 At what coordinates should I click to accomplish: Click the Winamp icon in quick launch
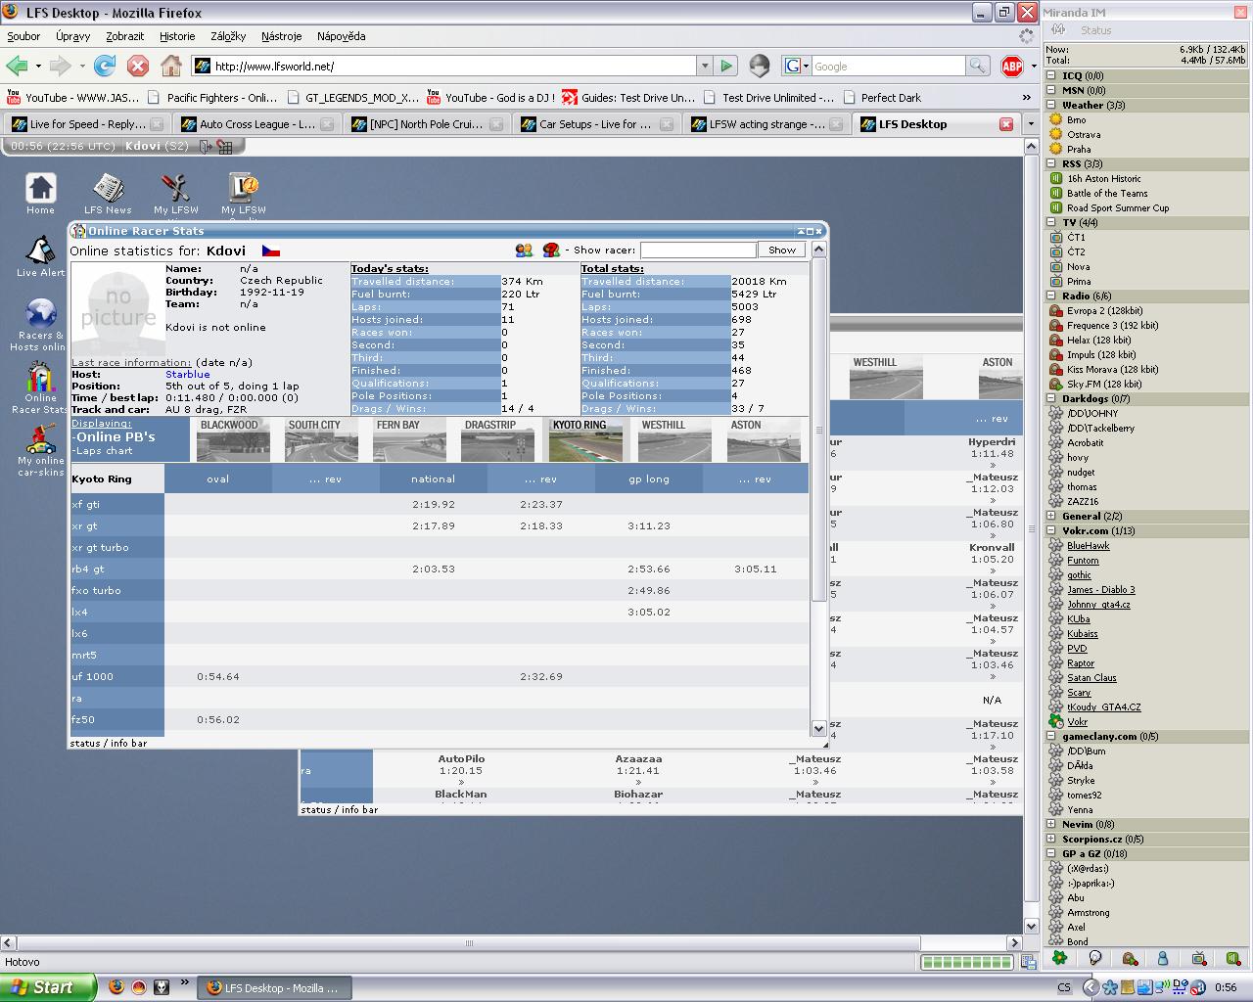tap(162, 987)
